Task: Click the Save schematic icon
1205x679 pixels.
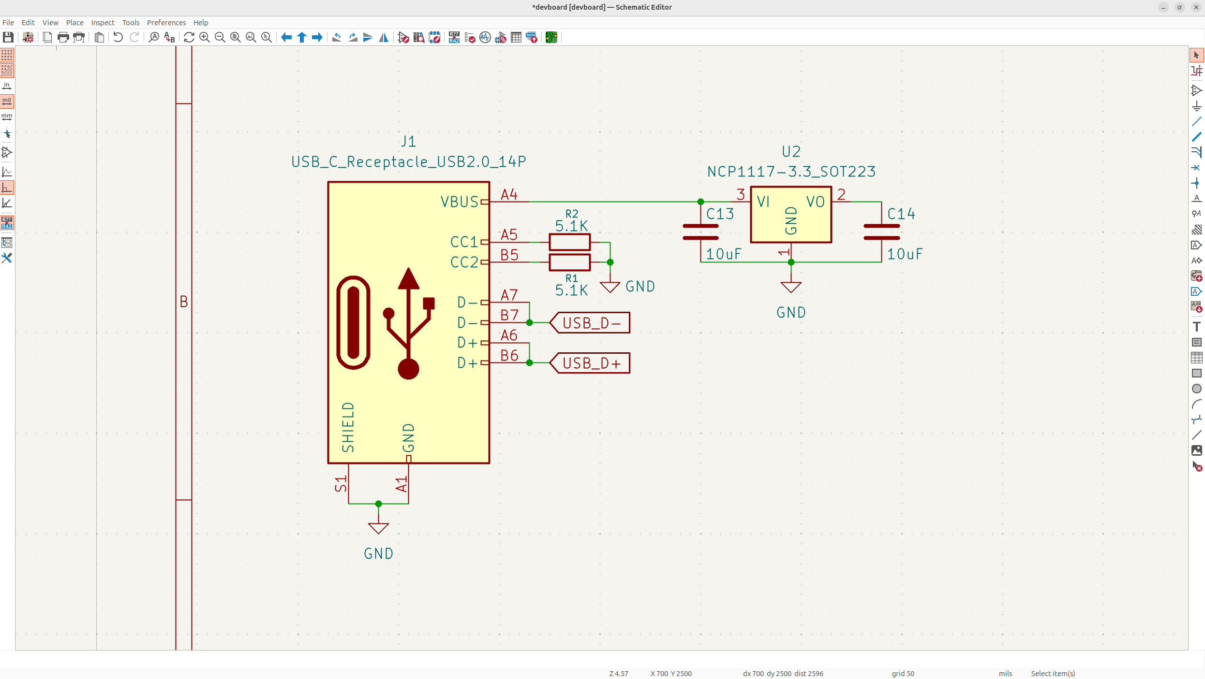Action: [x=8, y=37]
